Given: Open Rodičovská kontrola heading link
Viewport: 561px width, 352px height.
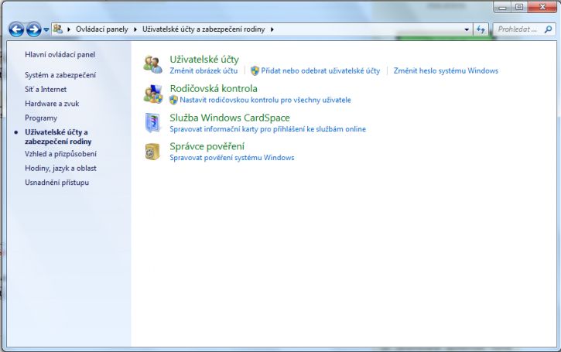Looking at the screenshot, I should coord(214,88).
